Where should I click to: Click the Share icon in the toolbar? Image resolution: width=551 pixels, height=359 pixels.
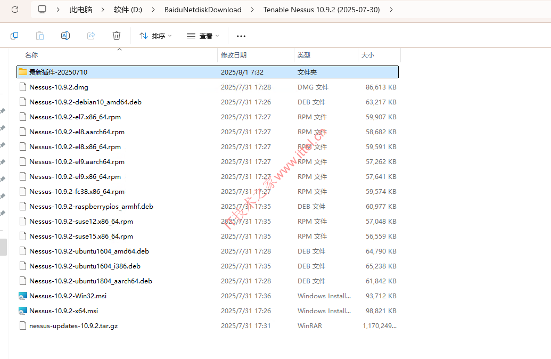pyautogui.click(x=91, y=36)
